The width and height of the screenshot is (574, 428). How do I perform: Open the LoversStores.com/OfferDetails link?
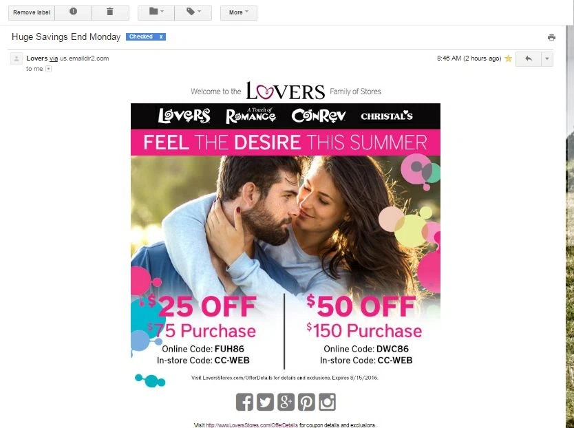pos(251,425)
